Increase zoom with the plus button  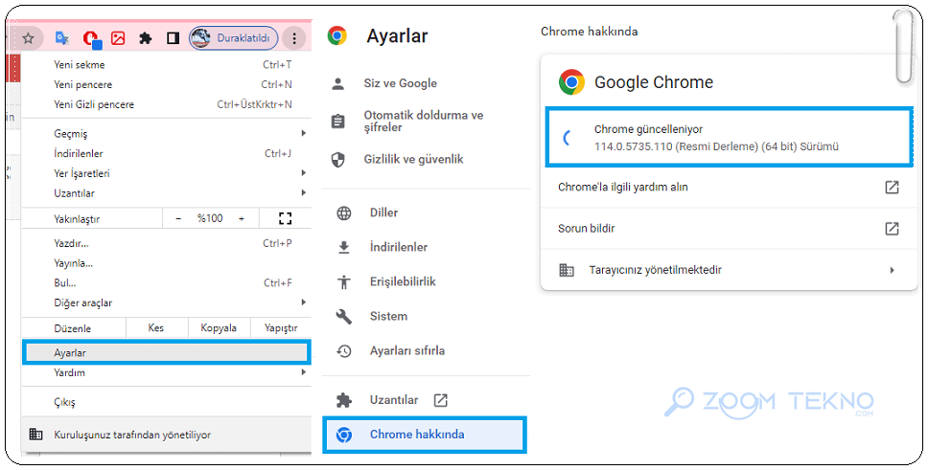coord(242,219)
